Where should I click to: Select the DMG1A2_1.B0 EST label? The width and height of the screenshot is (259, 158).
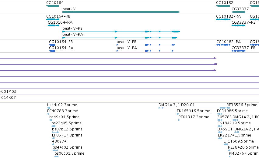pos(246,117)
